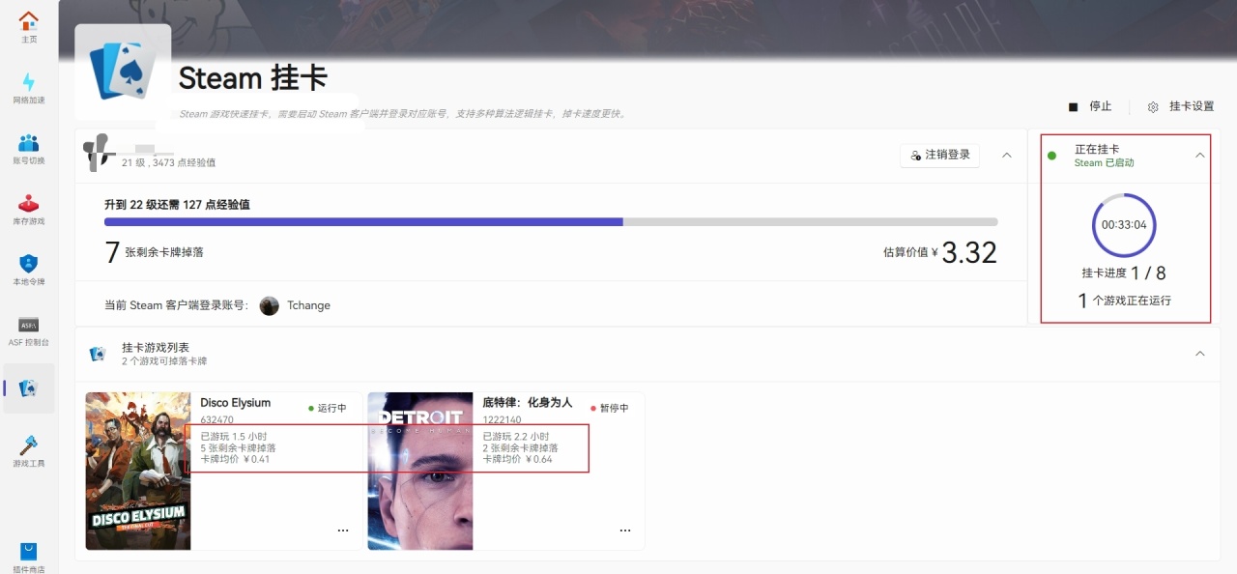Collapse the 挂卡游戏列表 section
This screenshot has height=574, width=1237.
(1200, 354)
